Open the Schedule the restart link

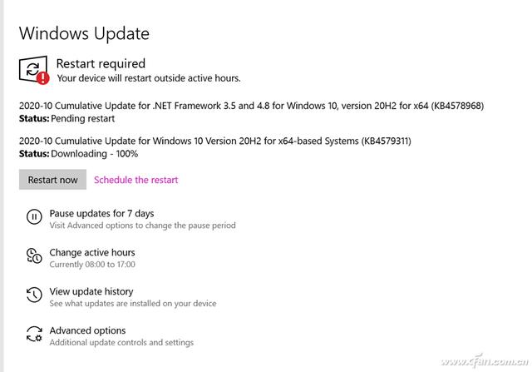coord(135,180)
